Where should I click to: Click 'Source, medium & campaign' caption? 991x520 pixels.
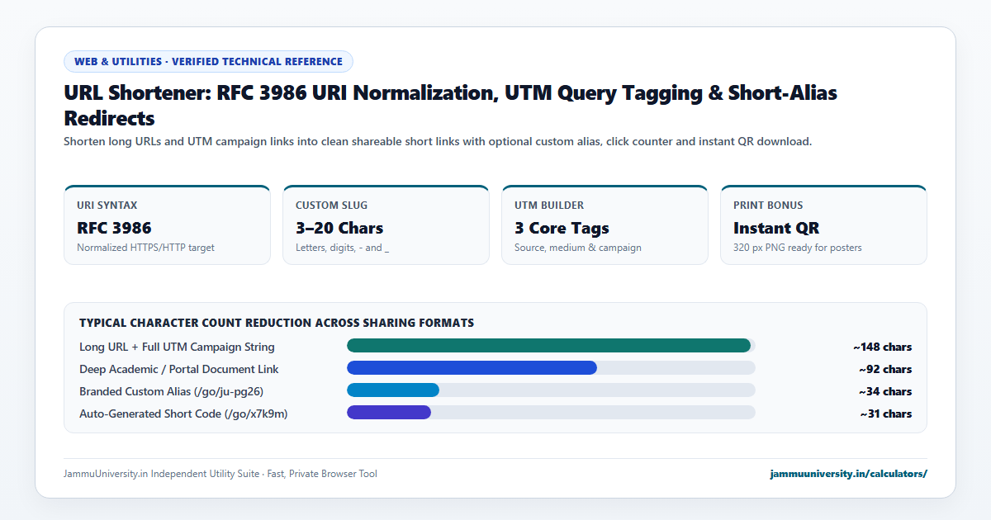[578, 248]
